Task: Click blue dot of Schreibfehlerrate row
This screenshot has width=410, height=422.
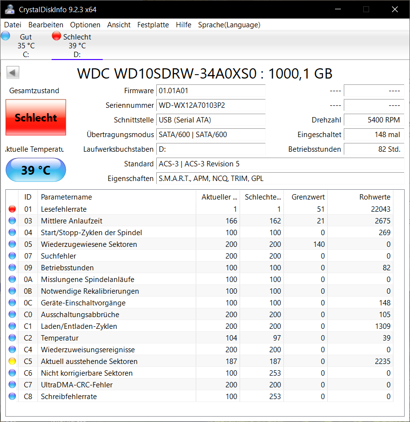Action: coord(12,396)
